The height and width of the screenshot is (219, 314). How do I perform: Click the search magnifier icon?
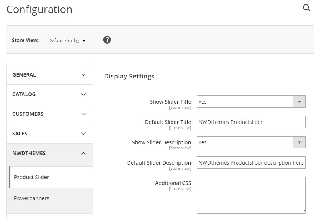(x=307, y=8)
